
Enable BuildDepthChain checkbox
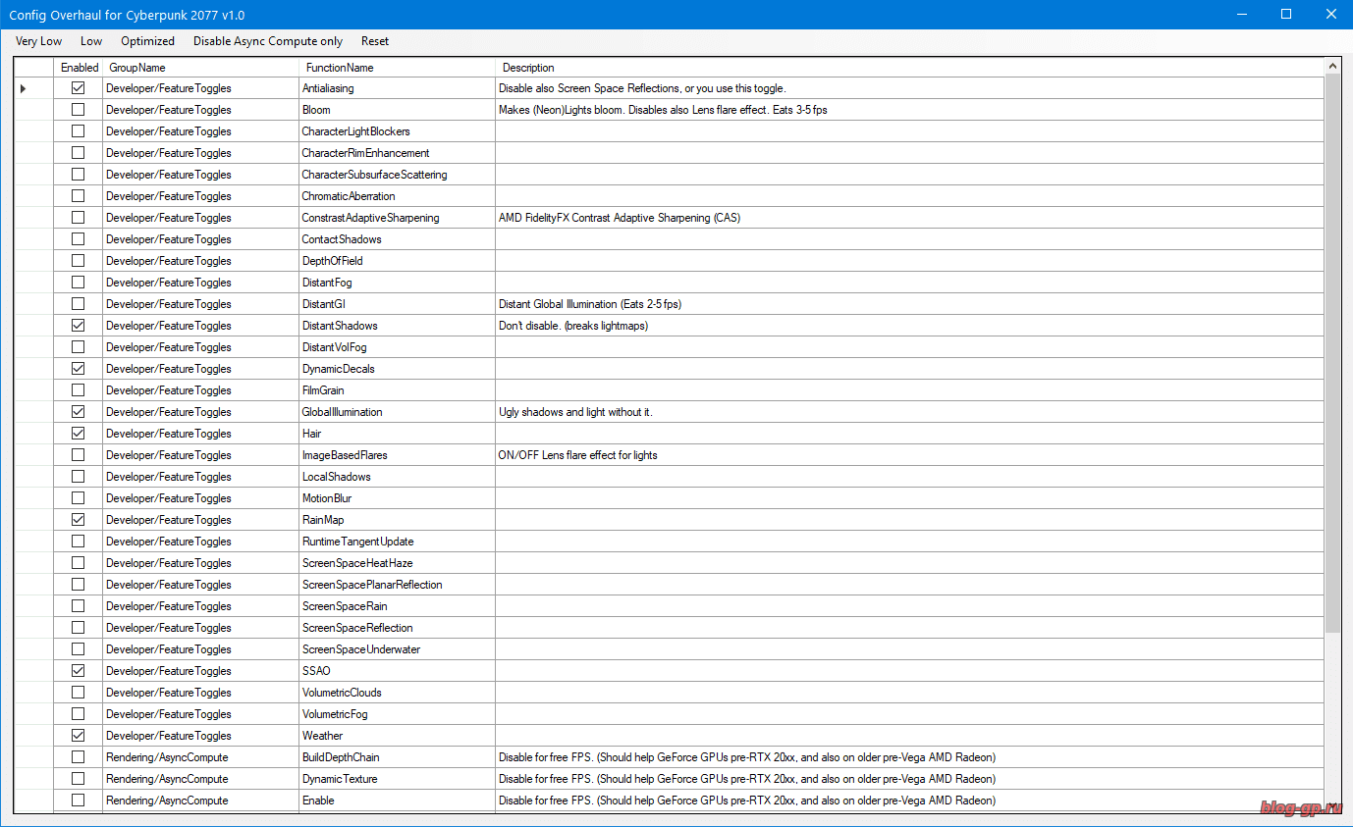pyautogui.click(x=79, y=757)
